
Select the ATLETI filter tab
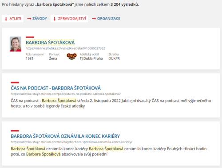pos(12,19)
